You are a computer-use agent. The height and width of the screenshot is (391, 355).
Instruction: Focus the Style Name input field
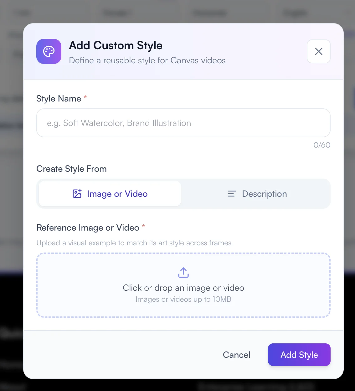tap(183, 123)
